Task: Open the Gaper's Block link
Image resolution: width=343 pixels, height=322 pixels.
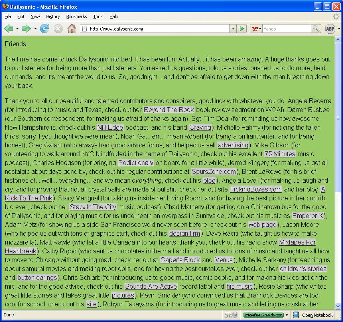Action: [x=180, y=260]
